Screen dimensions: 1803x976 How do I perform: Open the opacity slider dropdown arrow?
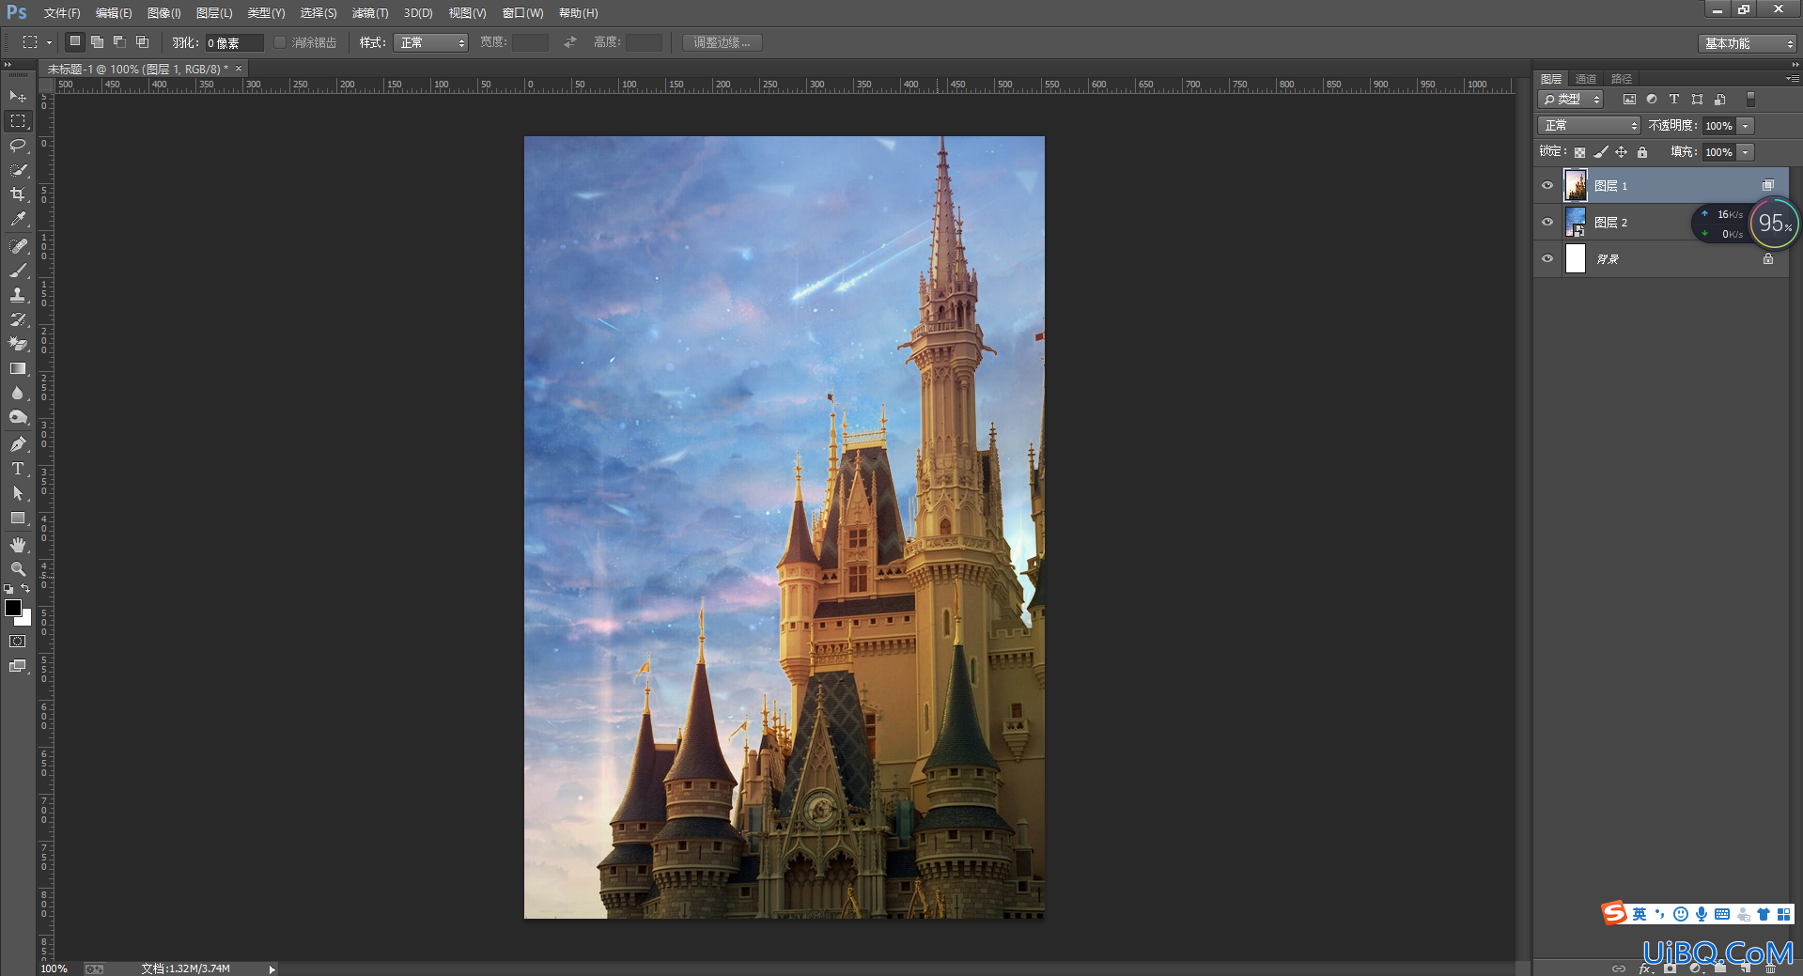point(1746,126)
